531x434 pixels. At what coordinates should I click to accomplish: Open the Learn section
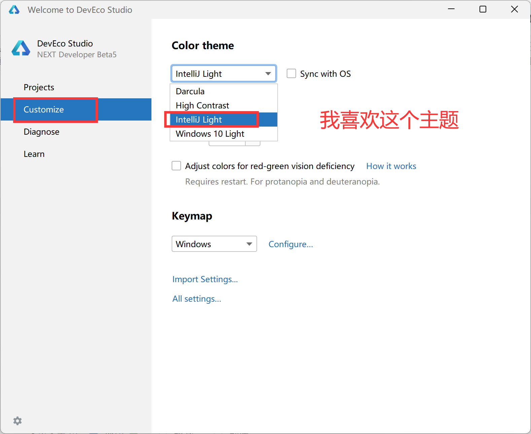coord(76,154)
